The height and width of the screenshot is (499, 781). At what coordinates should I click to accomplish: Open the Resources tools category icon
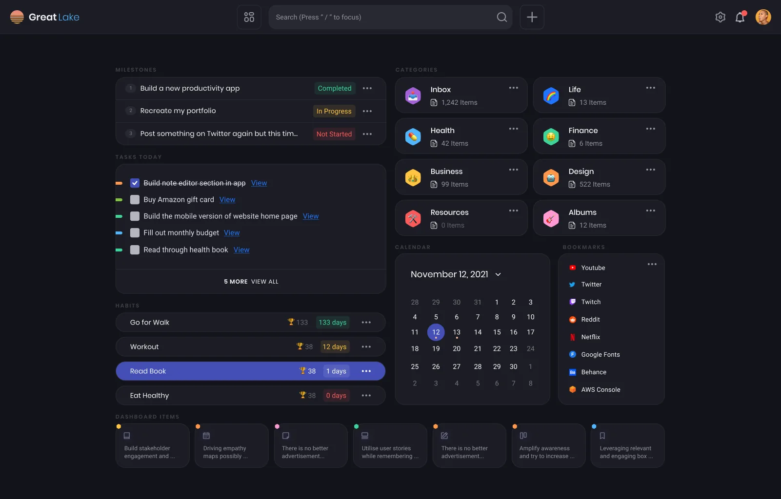[413, 218]
